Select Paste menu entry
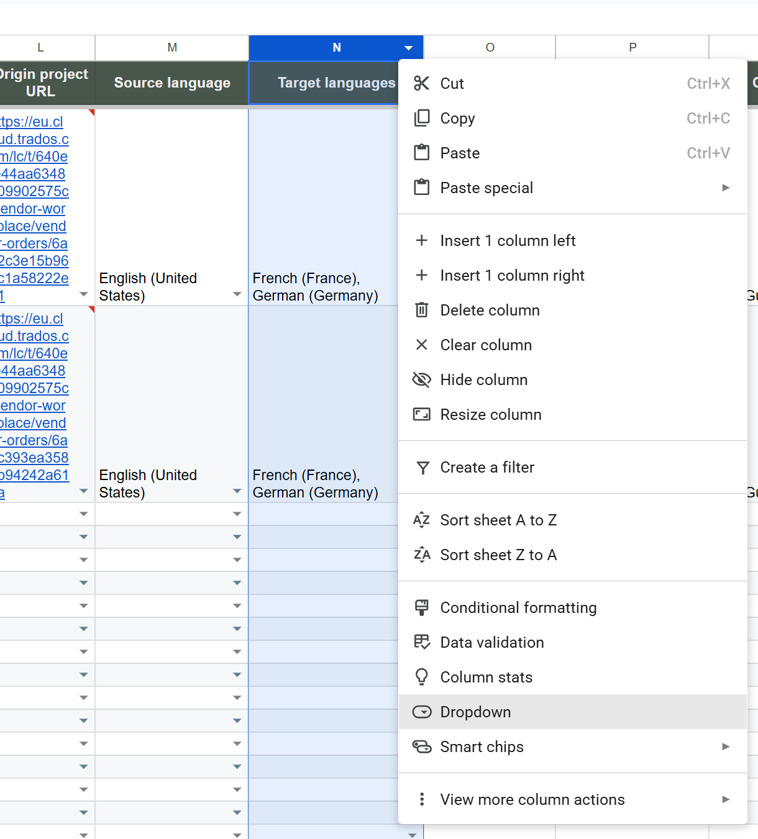The height and width of the screenshot is (839, 758). pyautogui.click(x=572, y=153)
